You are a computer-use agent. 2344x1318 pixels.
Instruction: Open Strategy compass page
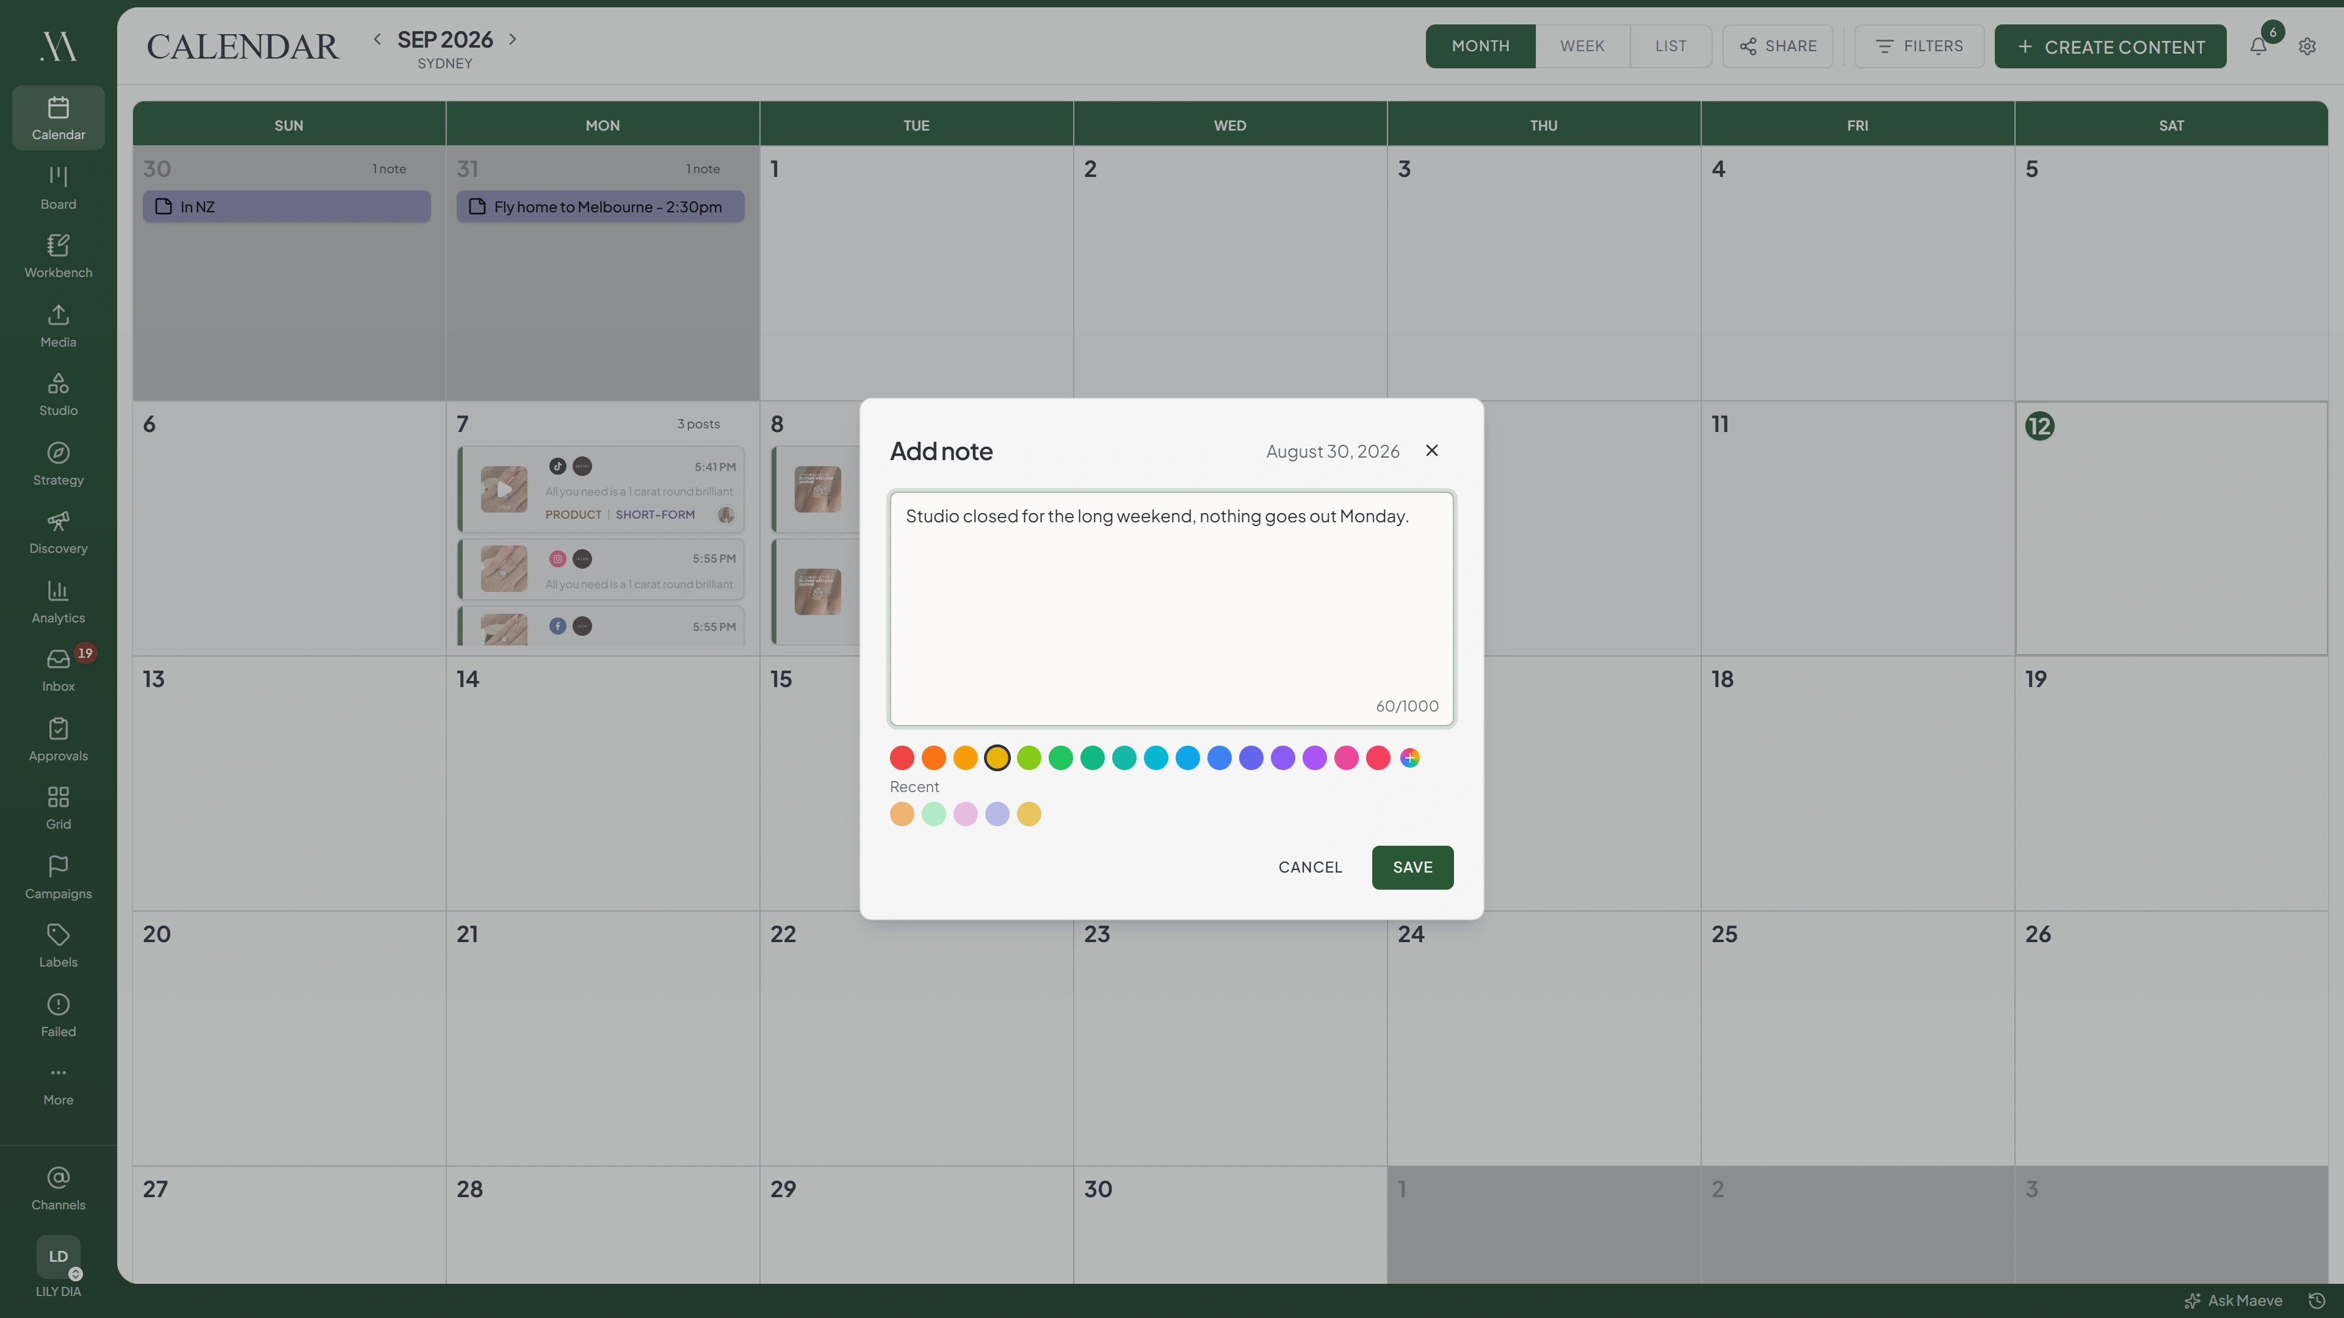[58, 464]
